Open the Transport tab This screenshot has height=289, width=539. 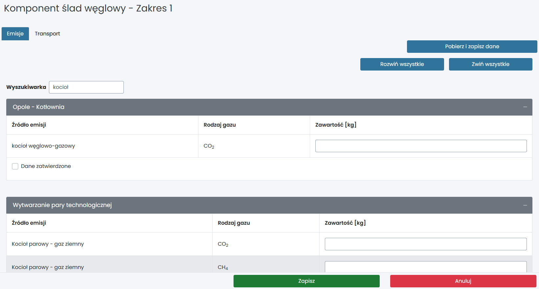tap(47, 34)
